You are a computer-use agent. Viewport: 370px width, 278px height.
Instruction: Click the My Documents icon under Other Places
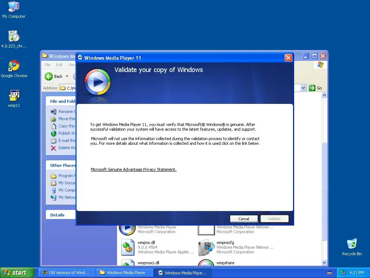[53, 183]
